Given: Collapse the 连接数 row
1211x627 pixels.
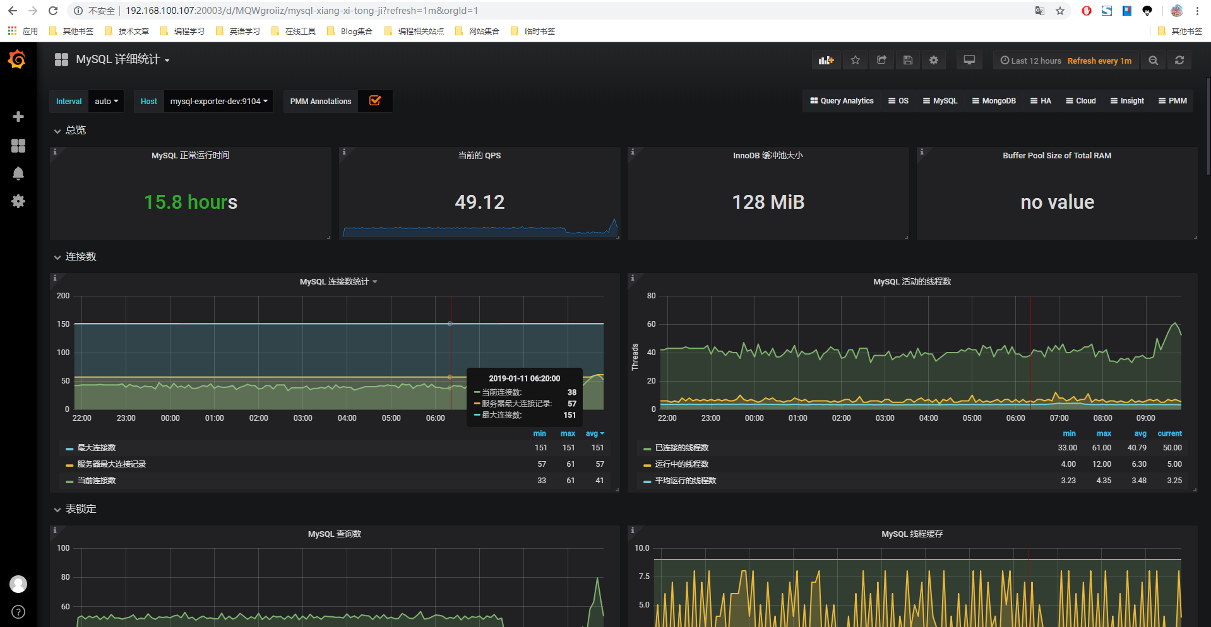Looking at the screenshot, I should pos(75,257).
